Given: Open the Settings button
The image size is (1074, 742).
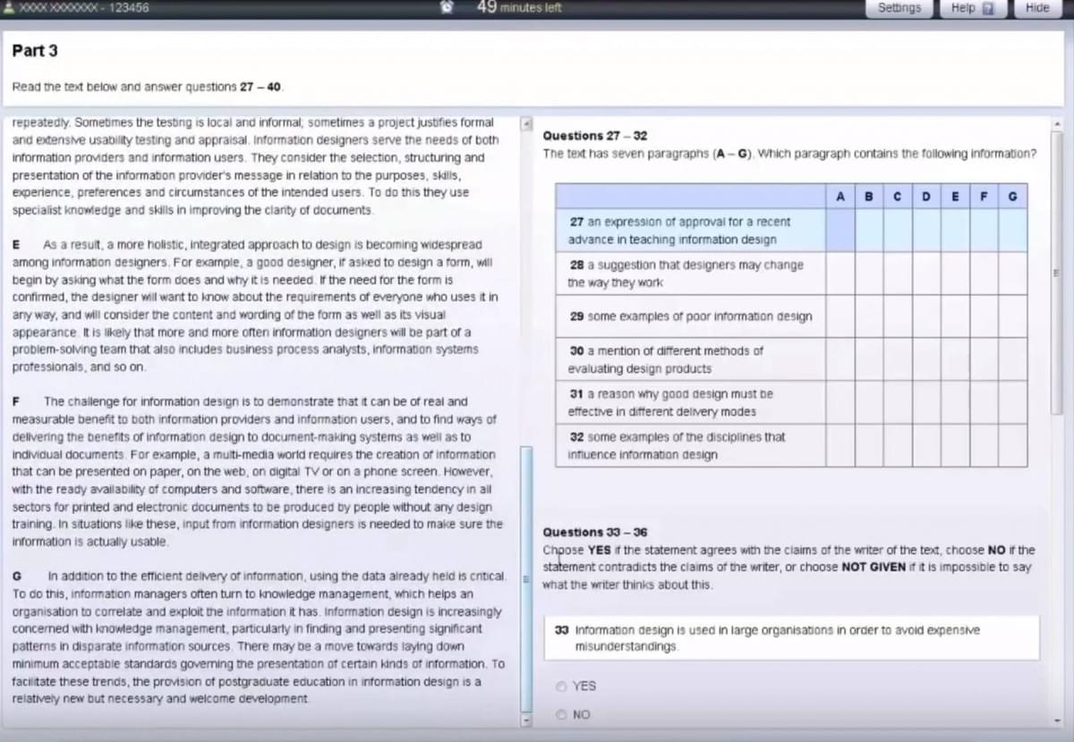Looking at the screenshot, I should tap(899, 8).
